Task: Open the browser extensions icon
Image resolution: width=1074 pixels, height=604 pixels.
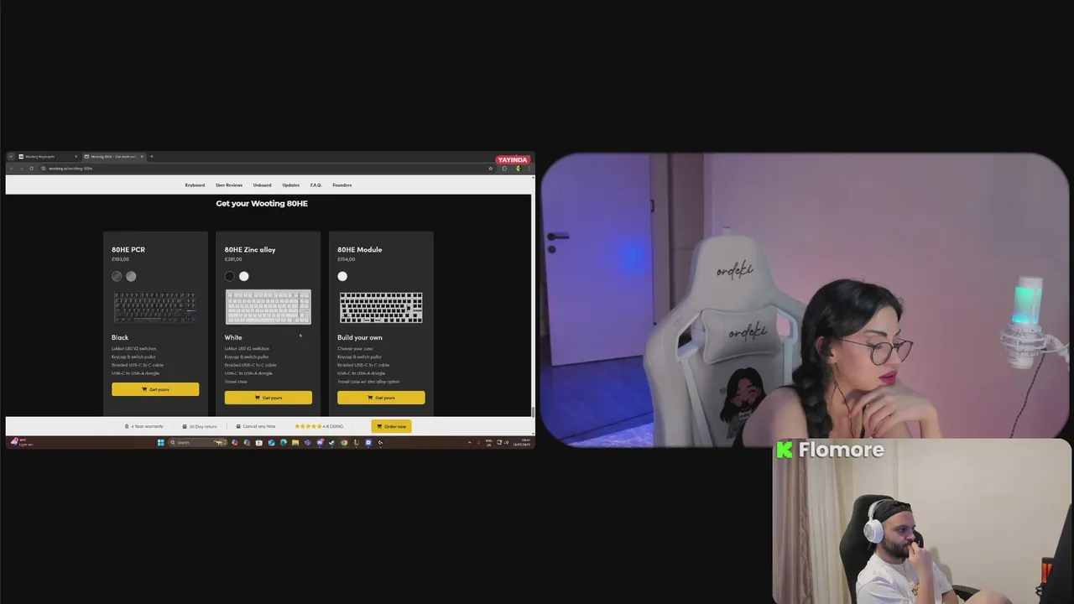Action: pos(504,169)
